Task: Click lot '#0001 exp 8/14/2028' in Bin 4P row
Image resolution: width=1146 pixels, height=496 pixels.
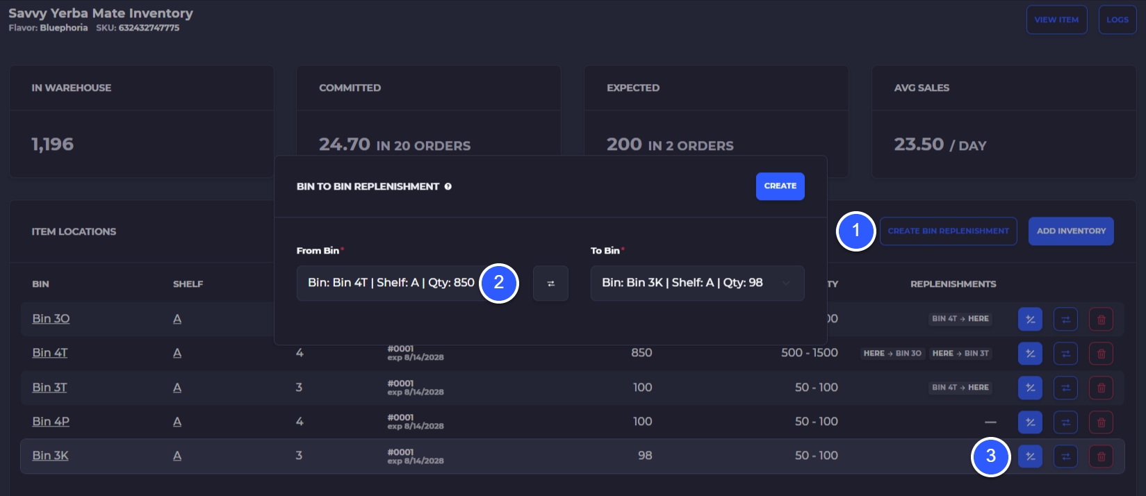Action: tap(416, 422)
